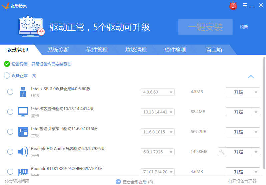The height and width of the screenshot is (185, 266).
Task: Expand upgrade options arrow for Realtek RTL81XX
Action: click(x=256, y=172)
